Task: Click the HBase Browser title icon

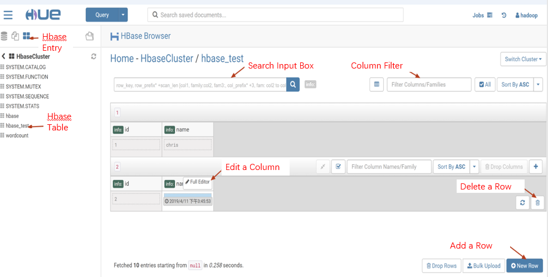Action: point(114,36)
